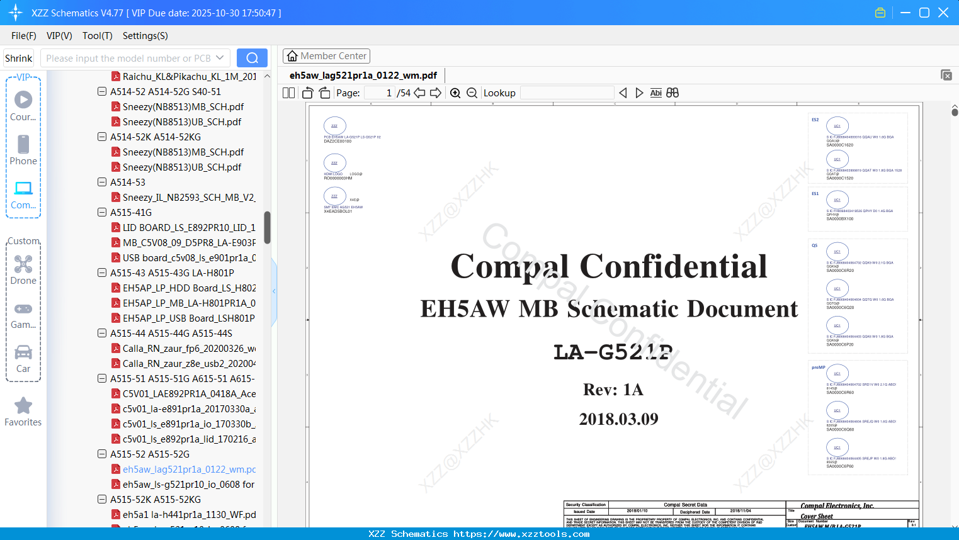
Task: Open the Courses category in the sidebar
Action: (x=23, y=106)
